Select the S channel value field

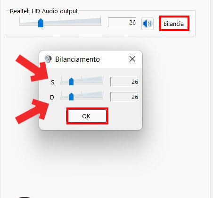[x=124, y=82]
